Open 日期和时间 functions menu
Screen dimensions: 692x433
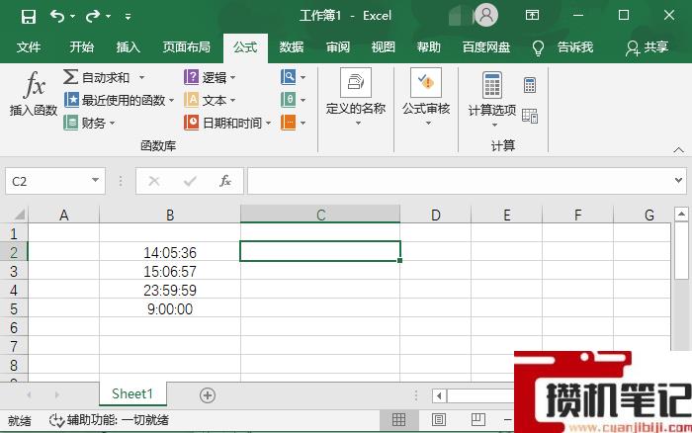(227, 123)
